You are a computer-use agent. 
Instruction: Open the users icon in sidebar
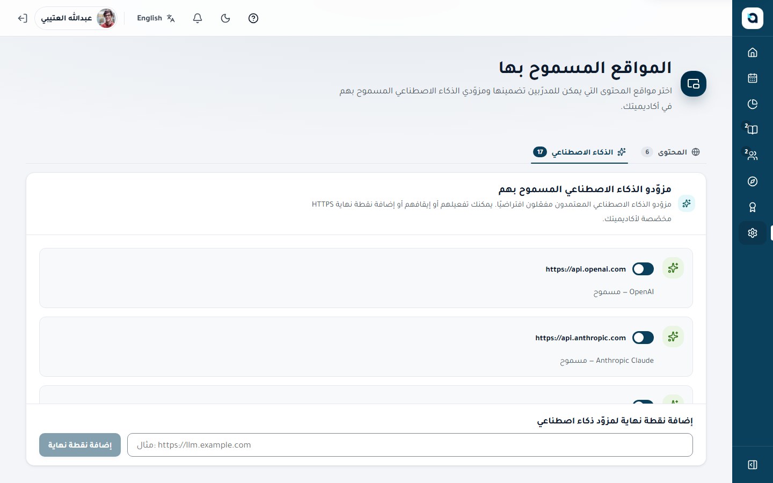[753, 155]
